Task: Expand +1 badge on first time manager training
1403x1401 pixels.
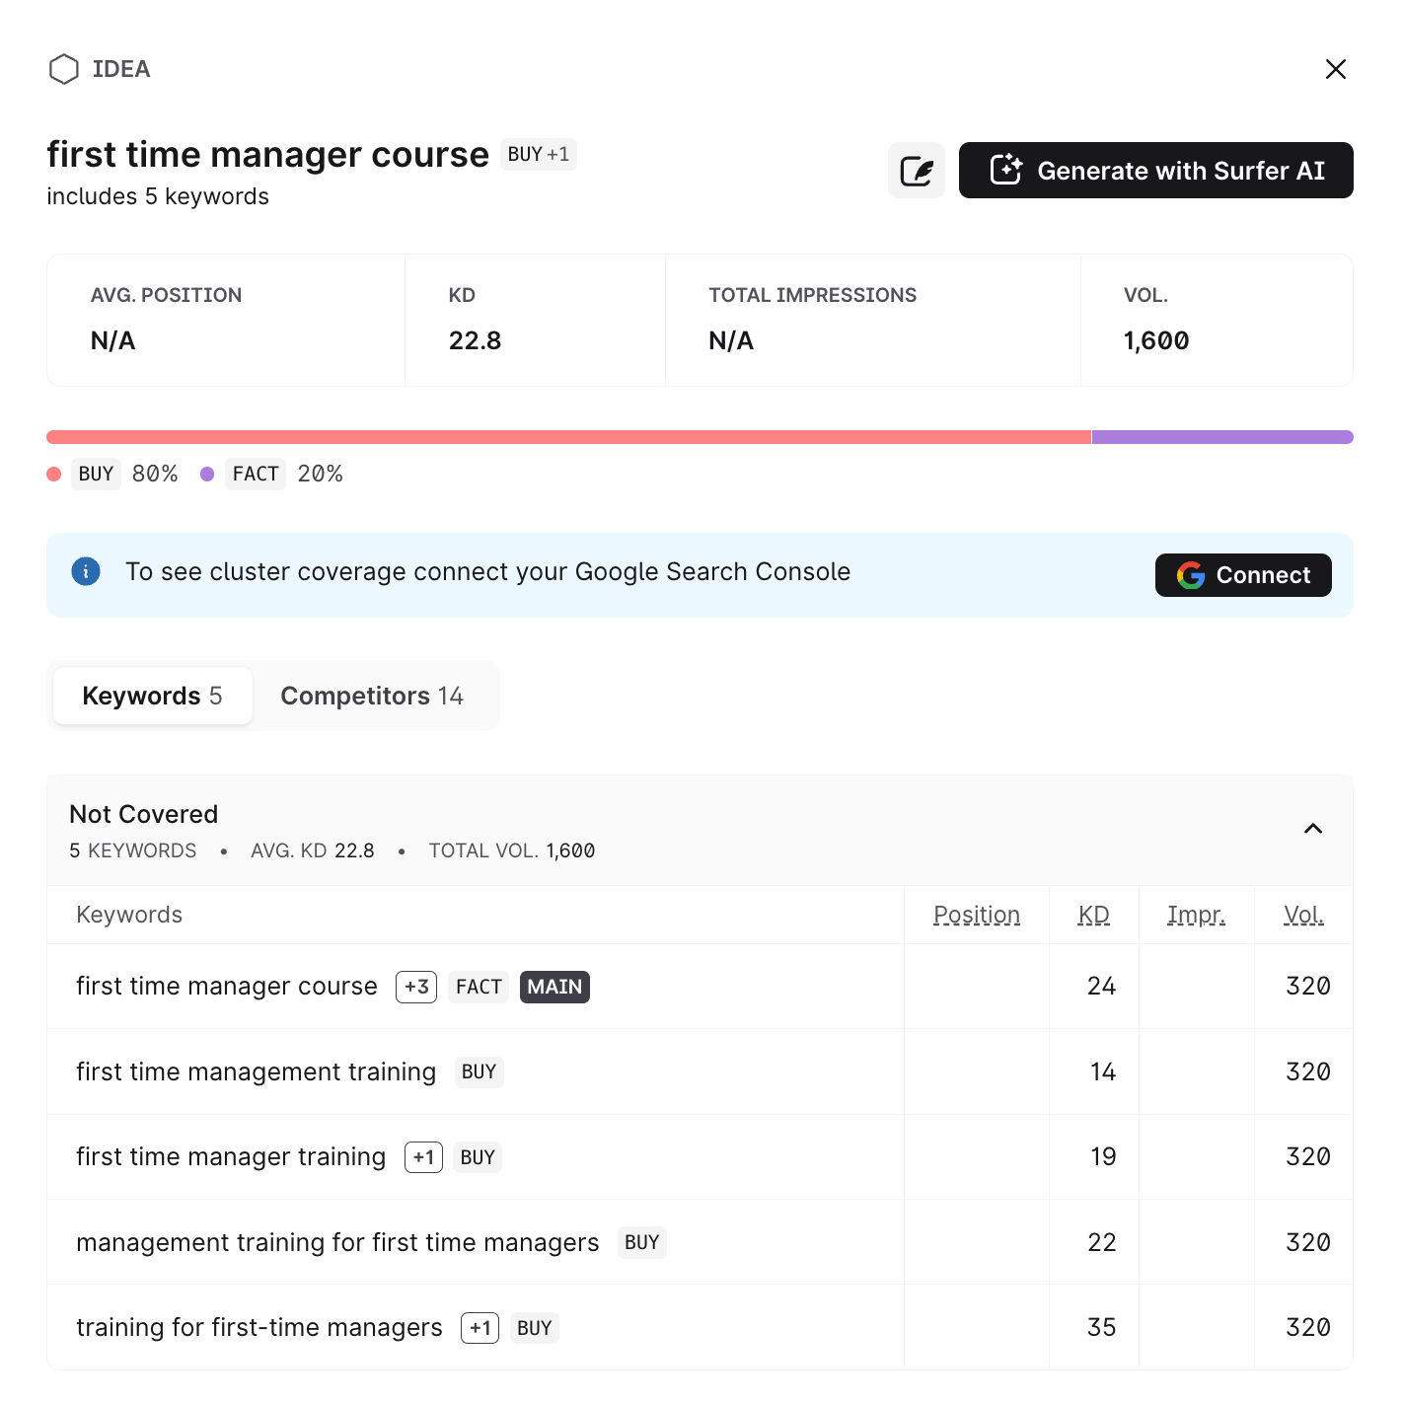Action: click(423, 1157)
